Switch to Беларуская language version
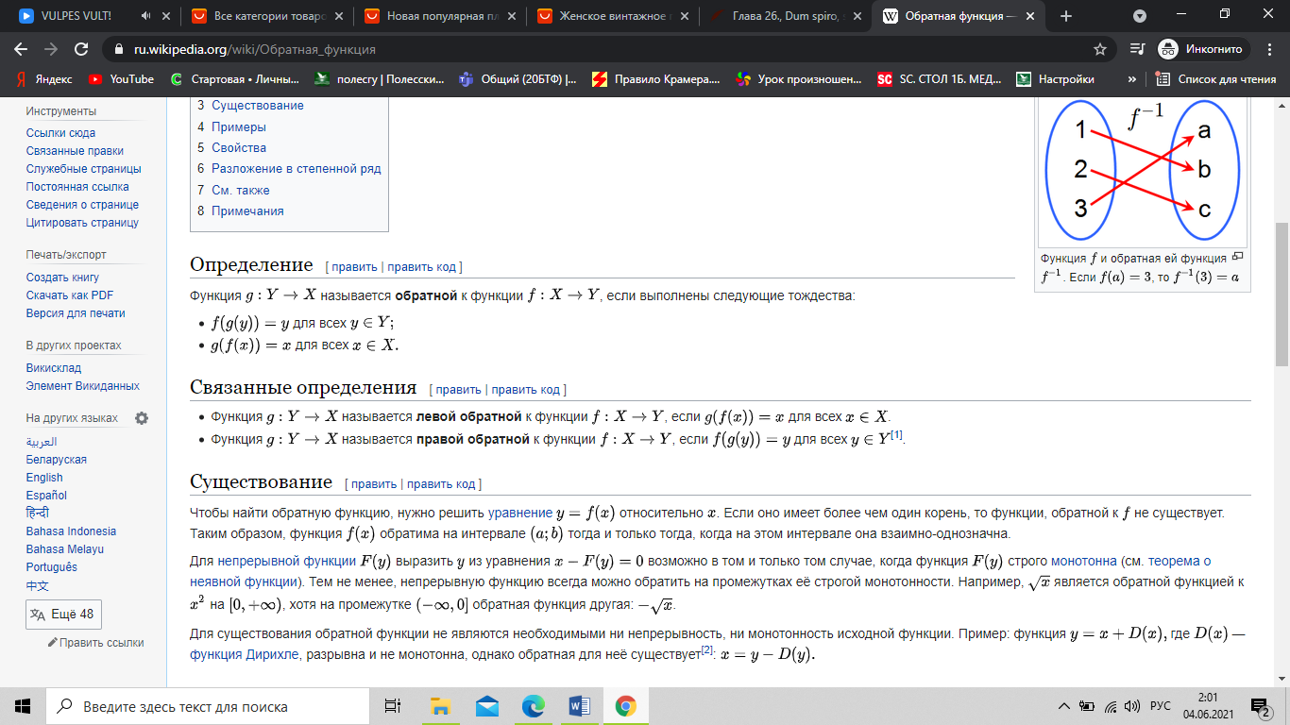This screenshot has height=725, width=1290. [x=57, y=460]
